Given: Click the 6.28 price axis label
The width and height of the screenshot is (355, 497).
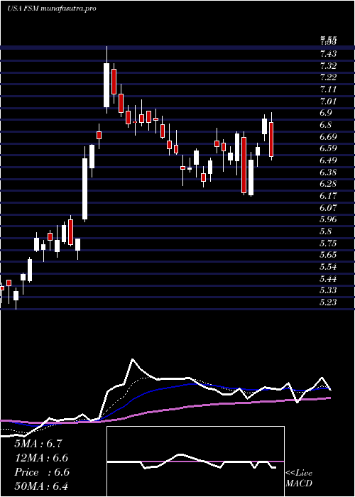Looking at the screenshot, I should point(328,184).
